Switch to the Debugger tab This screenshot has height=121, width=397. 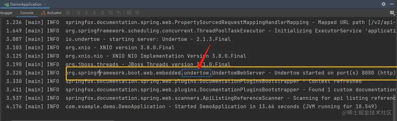click(x=6, y=13)
